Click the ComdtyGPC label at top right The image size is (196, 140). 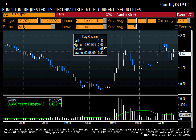click(174, 5)
